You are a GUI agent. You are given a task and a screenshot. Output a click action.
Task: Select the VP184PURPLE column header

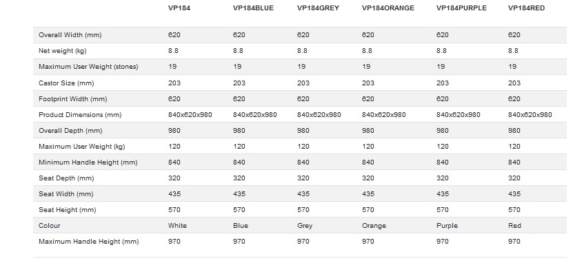point(461,8)
